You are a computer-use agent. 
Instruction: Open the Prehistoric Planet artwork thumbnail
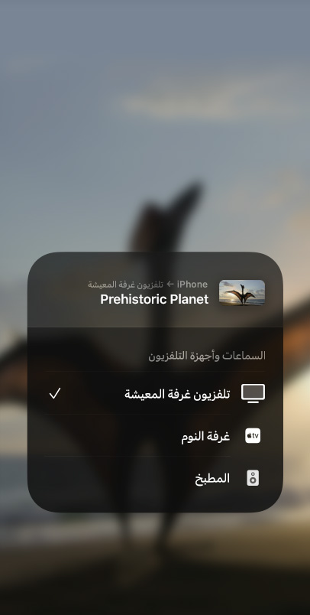click(242, 293)
